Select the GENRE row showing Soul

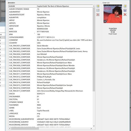[51, 108]
